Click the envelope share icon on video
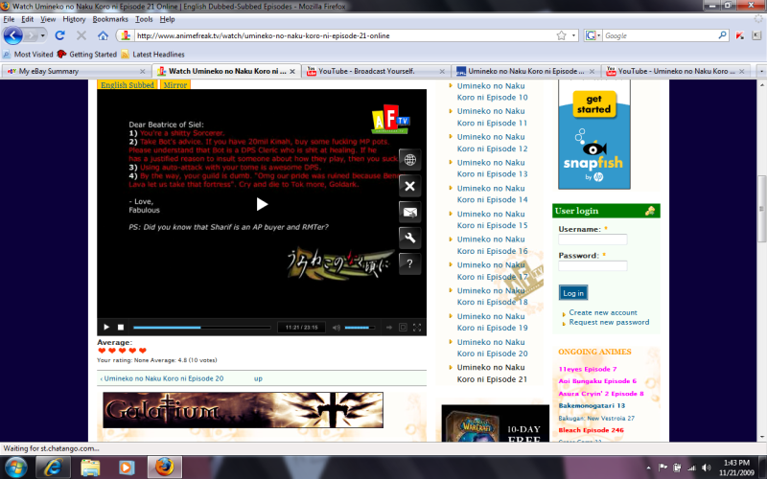The image size is (767, 479). click(409, 212)
